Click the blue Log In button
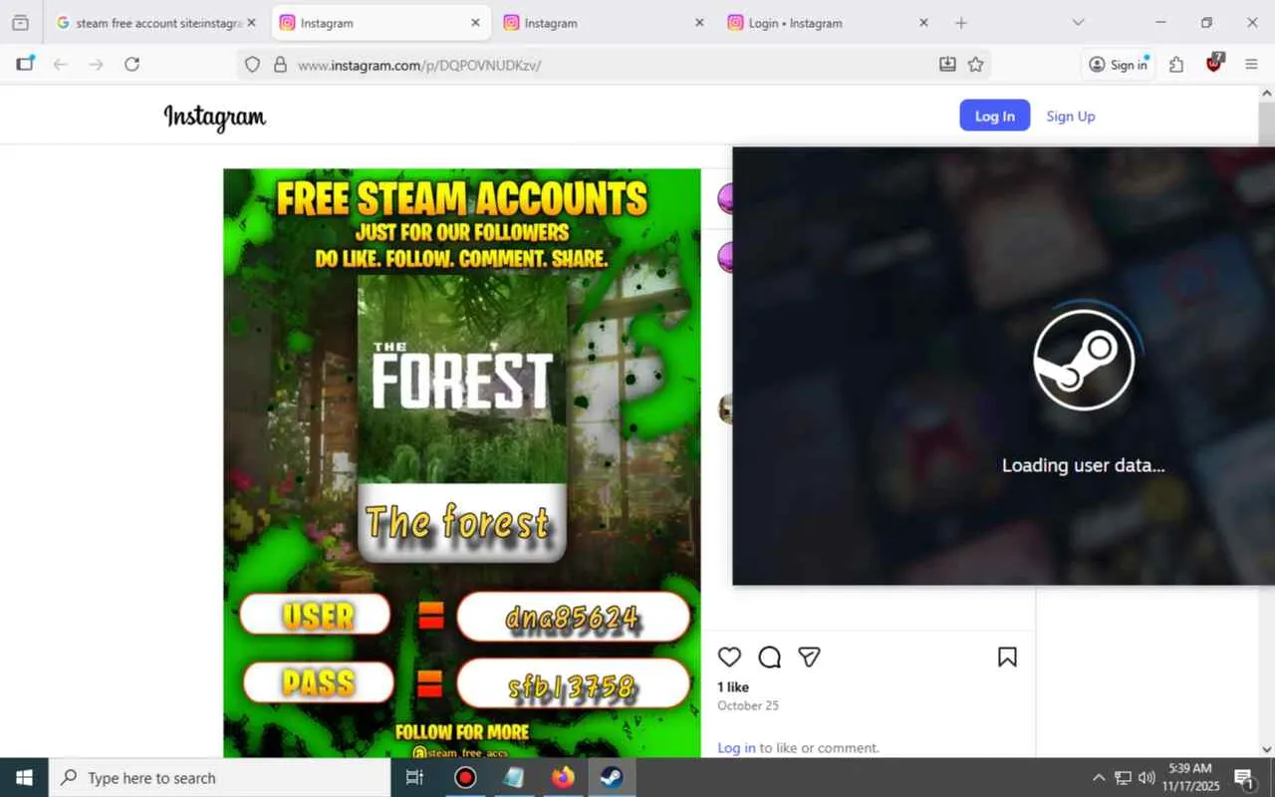Viewport: 1275px width, 797px height. point(995,116)
